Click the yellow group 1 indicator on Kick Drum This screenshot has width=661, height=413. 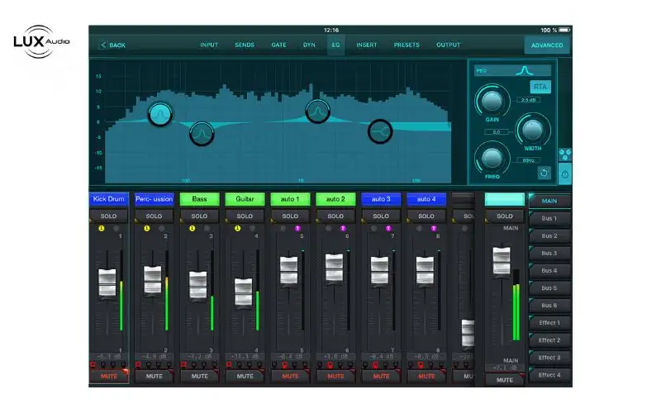tap(101, 228)
